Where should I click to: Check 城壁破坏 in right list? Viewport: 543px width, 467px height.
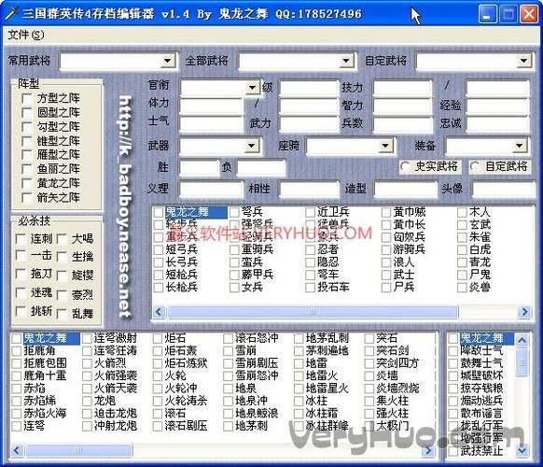click(x=452, y=375)
